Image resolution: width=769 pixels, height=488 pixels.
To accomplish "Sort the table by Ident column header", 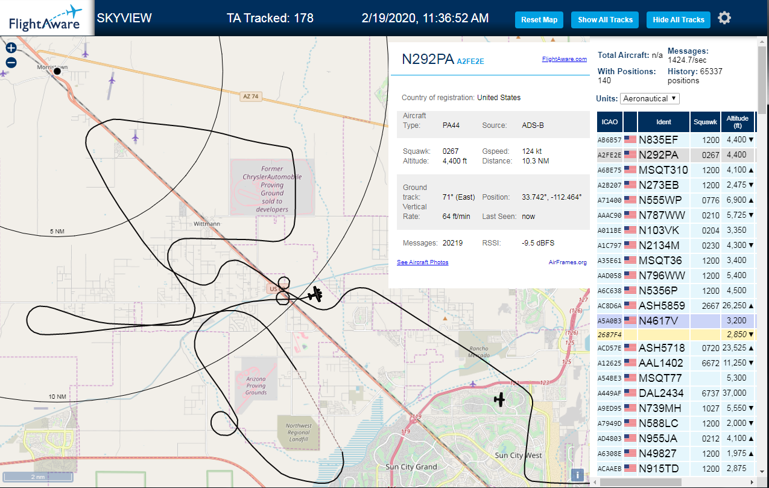I will pos(663,122).
